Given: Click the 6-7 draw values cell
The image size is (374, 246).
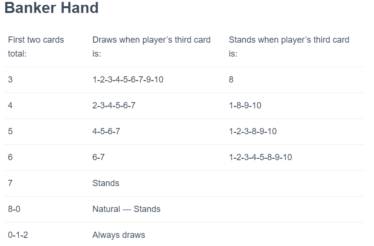Looking at the screenshot, I should pyautogui.click(x=98, y=157).
